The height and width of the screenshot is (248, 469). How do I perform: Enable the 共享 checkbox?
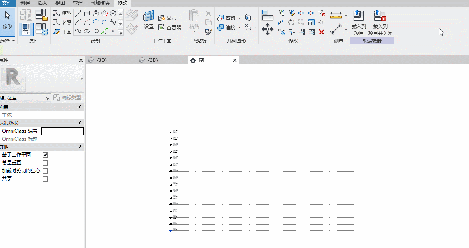(45, 179)
